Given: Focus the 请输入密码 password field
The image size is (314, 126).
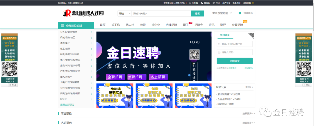Looking at the screenshot, I should click(x=235, y=52).
